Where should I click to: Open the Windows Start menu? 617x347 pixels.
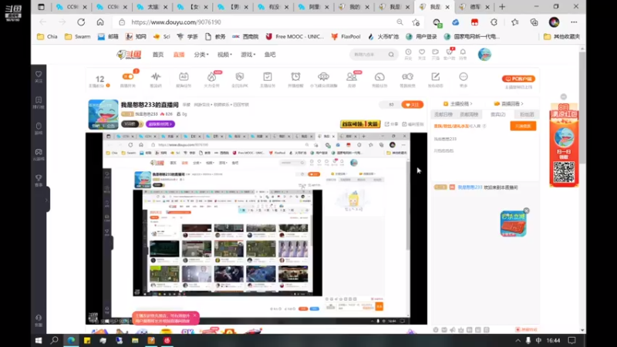click(38, 340)
